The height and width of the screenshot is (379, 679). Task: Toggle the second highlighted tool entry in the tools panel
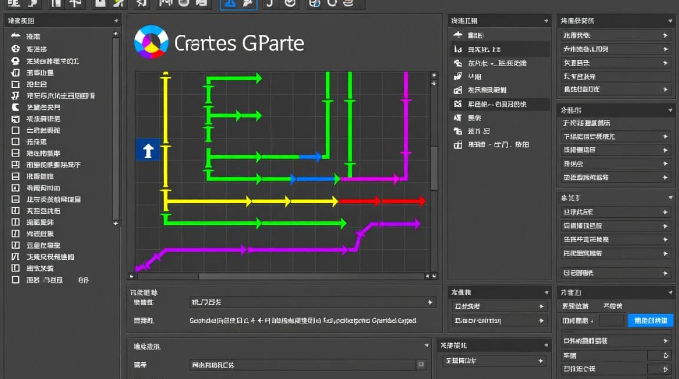click(498, 104)
